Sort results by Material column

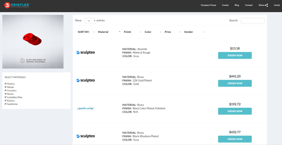tap(103, 32)
